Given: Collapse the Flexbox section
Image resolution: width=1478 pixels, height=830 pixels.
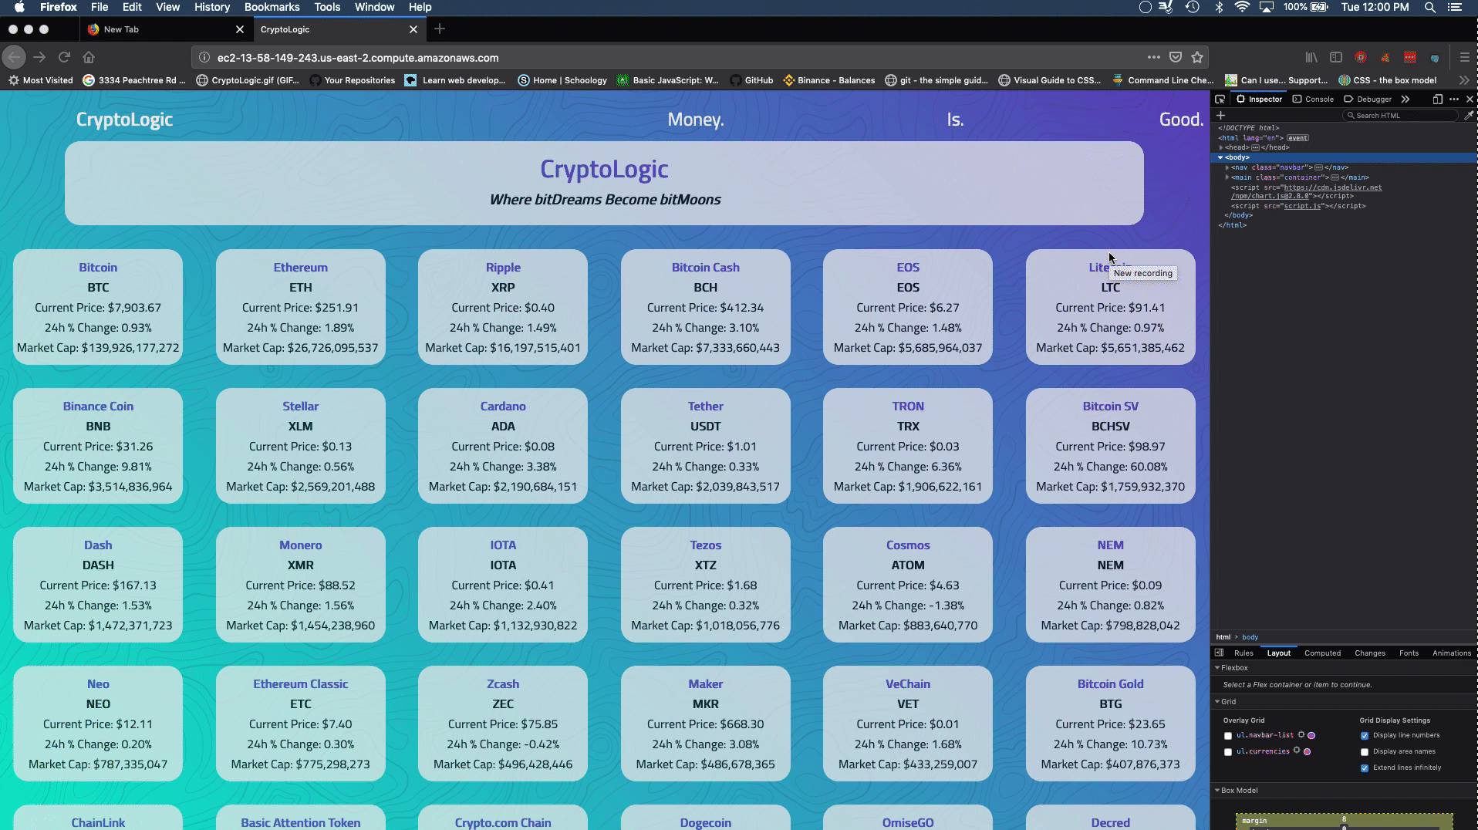Looking at the screenshot, I should (1218, 668).
